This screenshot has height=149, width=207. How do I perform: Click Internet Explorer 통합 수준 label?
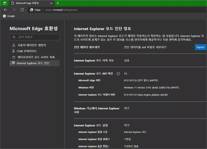93,132
